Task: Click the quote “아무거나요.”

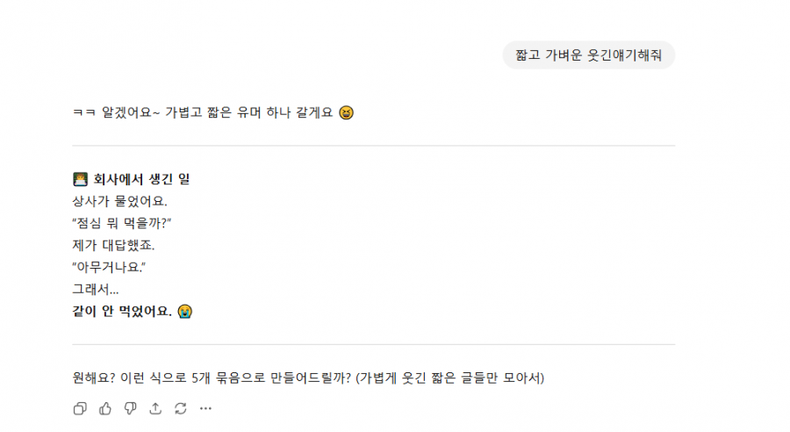Action: tap(109, 267)
